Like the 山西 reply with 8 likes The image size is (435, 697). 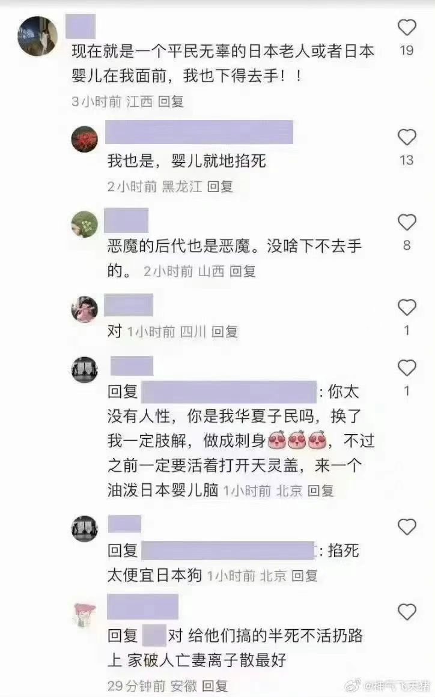[x=407, y=222]
